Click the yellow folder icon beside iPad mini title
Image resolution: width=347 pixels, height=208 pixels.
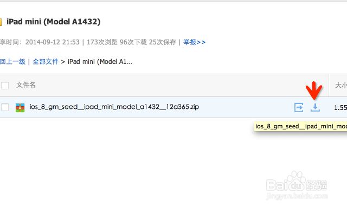point(1,22)
